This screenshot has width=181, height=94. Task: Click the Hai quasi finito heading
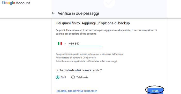point(93,23)
